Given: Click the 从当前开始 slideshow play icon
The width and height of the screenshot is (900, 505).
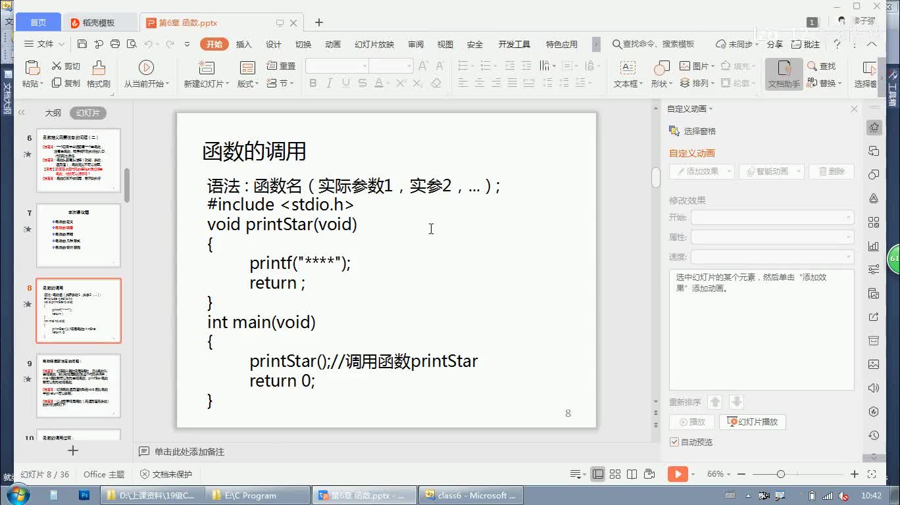Looking at the screenshot, I should pyautogui.click(x=146, y=68).
